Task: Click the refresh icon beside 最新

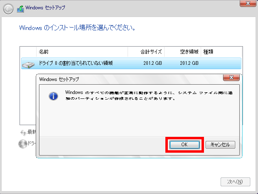Action: tap(23, 132)
